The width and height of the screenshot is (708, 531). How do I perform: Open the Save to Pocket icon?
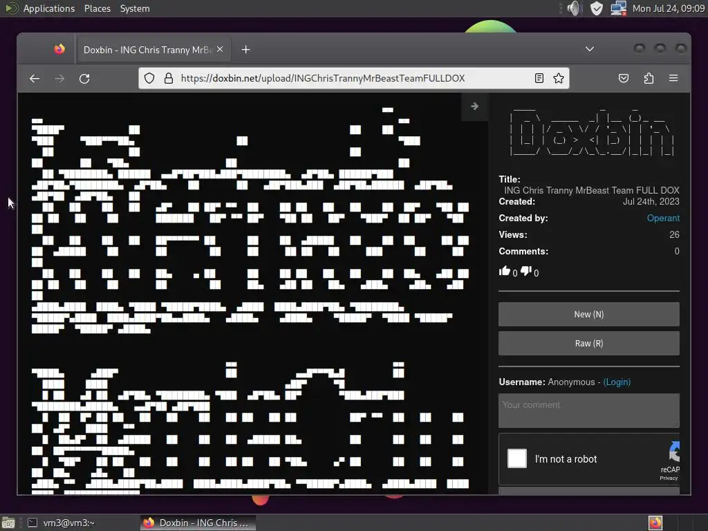(x=623, y=78)
